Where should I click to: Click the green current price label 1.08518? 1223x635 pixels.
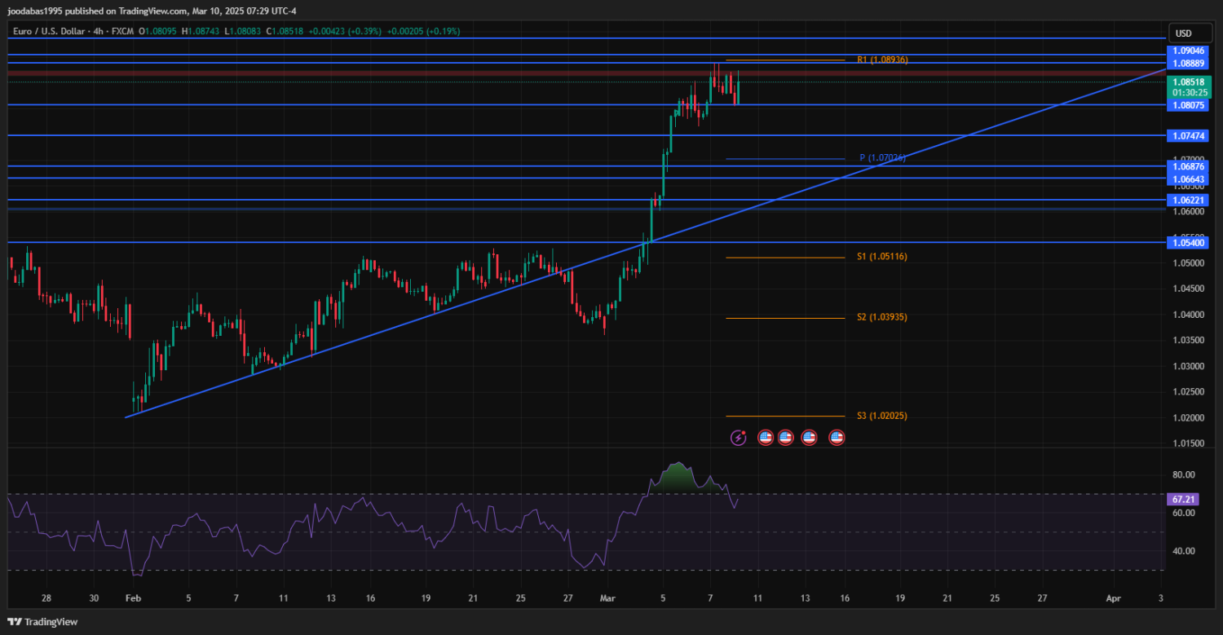[1189, 82]
